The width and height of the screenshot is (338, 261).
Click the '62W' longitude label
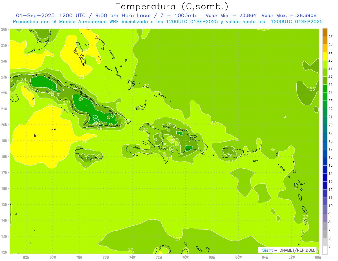(x=292, y=257)
